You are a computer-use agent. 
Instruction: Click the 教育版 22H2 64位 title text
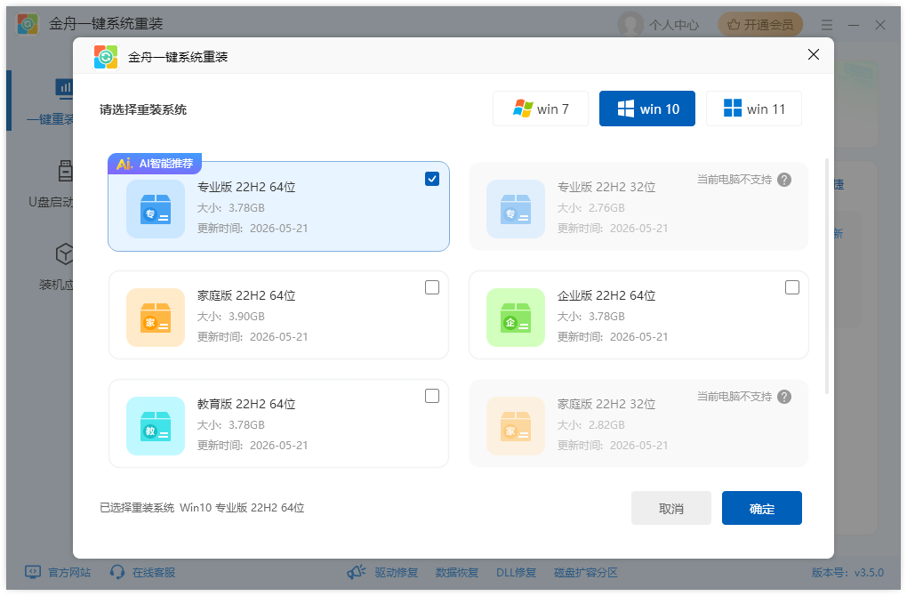tap(246, 404)
